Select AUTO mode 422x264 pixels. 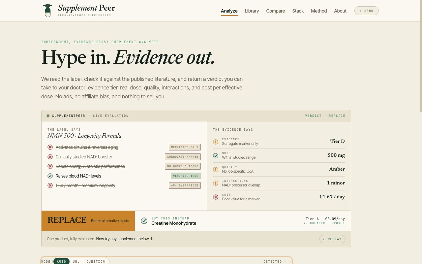click(x=62, y=261)
